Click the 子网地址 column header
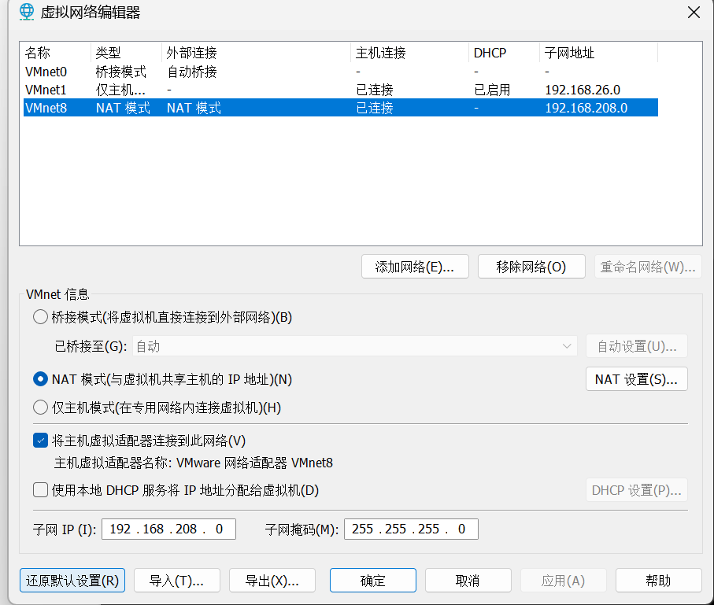This screenshot has width=714, height=605. [x=598, y=53]
